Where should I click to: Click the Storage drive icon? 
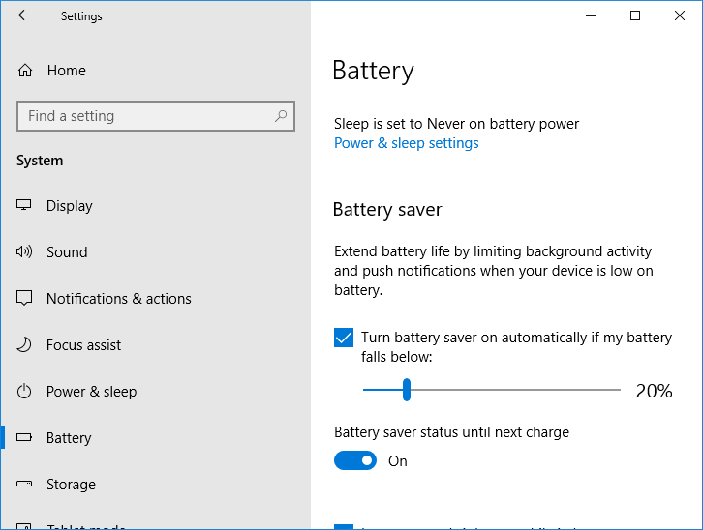25,485
